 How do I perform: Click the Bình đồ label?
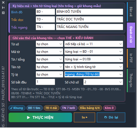point(17,12)
